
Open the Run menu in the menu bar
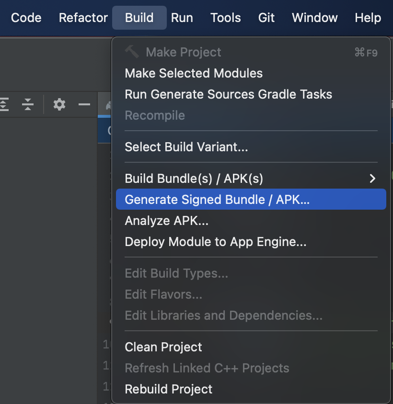[x=182, y=18]
